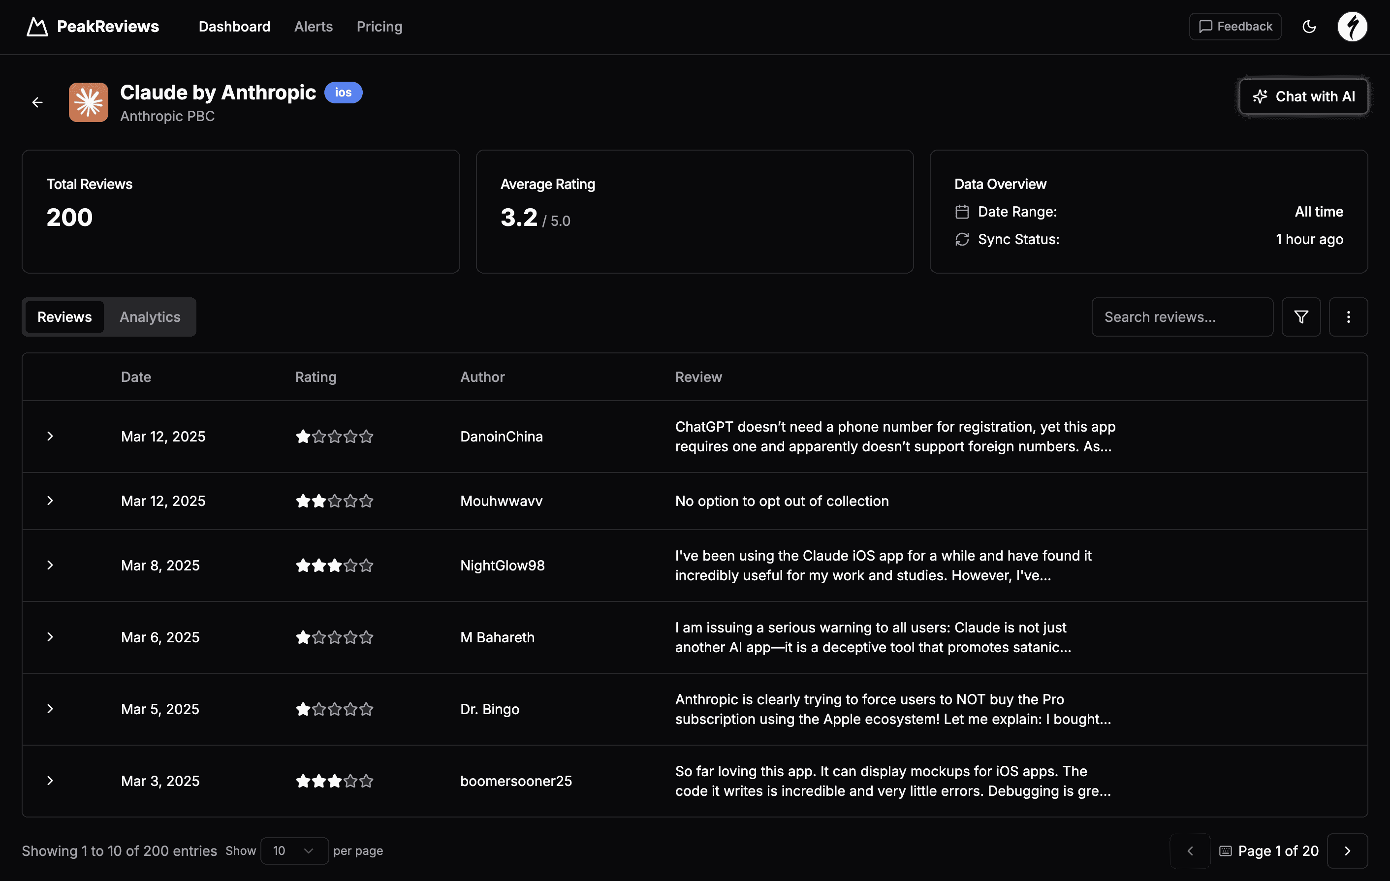The image size is (1390, 881).
Task: Click the Feedback button
Action: (x=1235, y=27)
